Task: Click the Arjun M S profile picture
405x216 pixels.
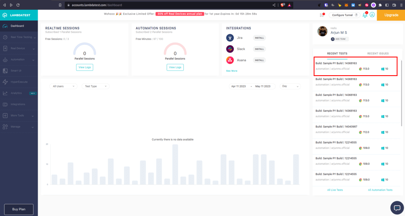Action: (x=322, y=31)
